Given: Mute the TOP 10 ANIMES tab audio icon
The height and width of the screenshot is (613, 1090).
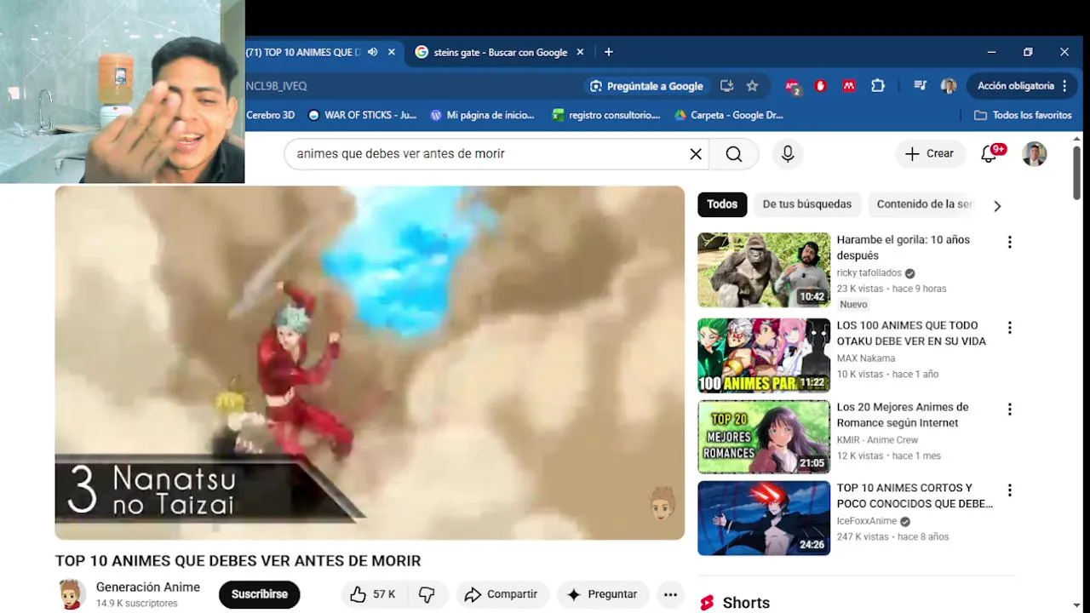Looking at the screenshot, I should [x=373, y=52].
